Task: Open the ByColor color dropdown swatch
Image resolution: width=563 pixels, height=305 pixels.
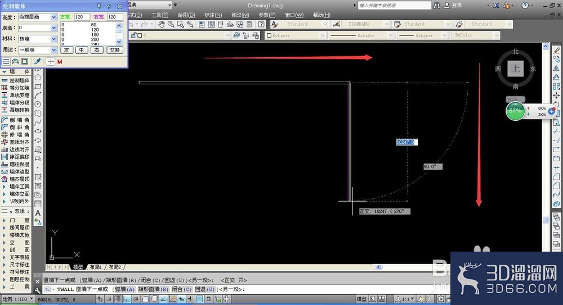Action: 476,35
